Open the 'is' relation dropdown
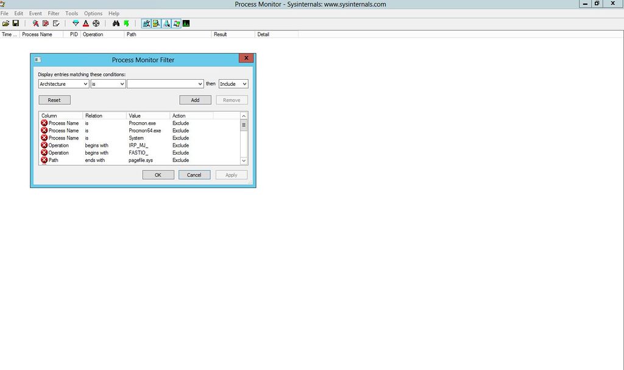This screenshot has width=624, height=370. (x=122, y=84)
